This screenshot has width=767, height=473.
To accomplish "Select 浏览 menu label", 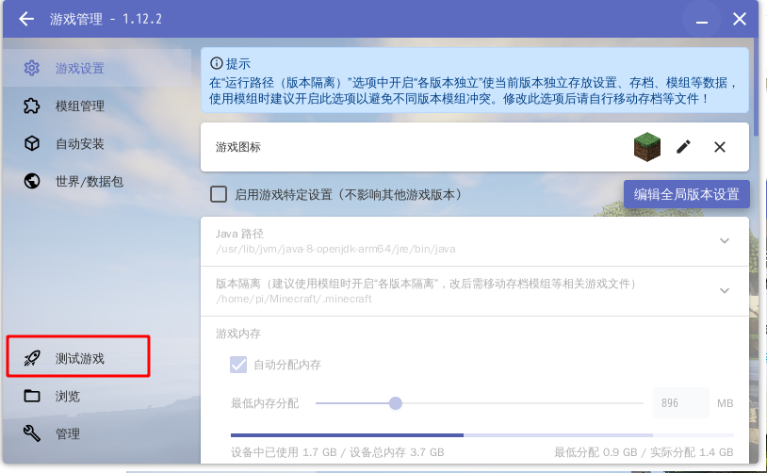I will [x=68, y=396].
